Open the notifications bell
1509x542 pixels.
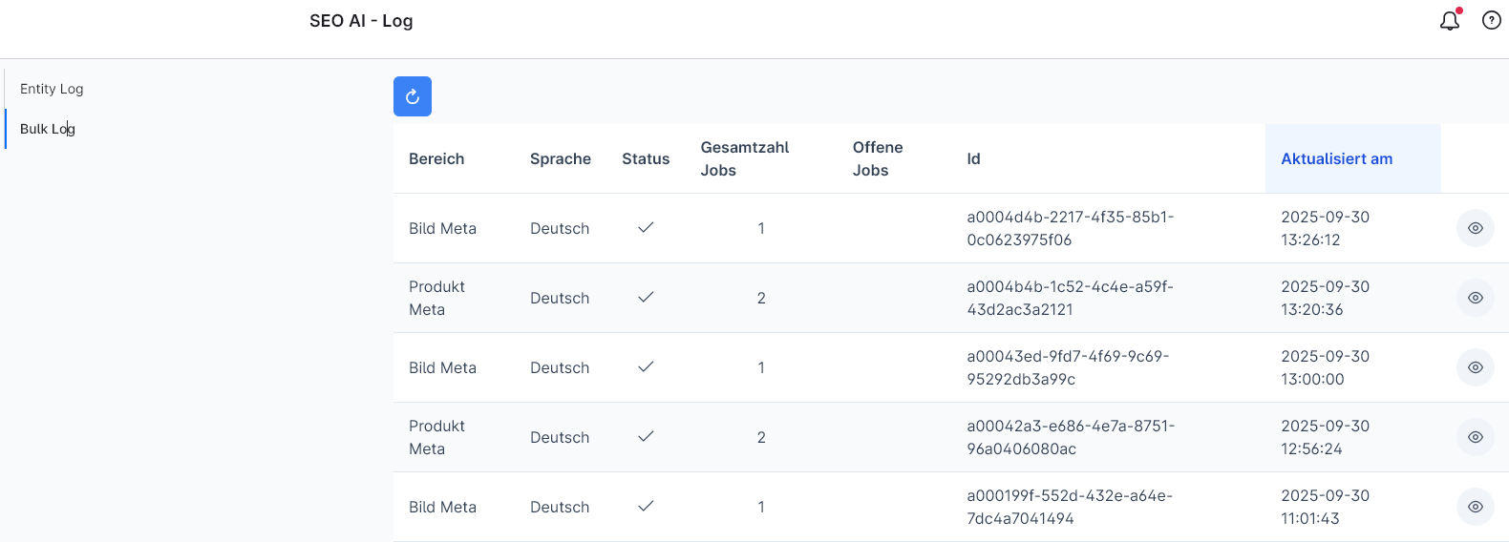click(x=1450, y=20)
